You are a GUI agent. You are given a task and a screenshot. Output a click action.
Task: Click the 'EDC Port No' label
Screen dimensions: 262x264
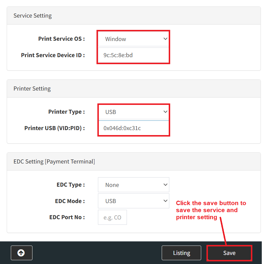[67, 217]
